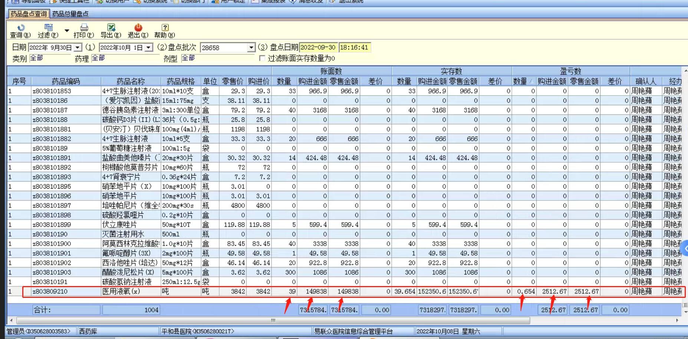This screenshot has width=688, height=339.
Task: Click the 易联众医院信息综合管理平台 status bar entry
Action: coord(363,332)
